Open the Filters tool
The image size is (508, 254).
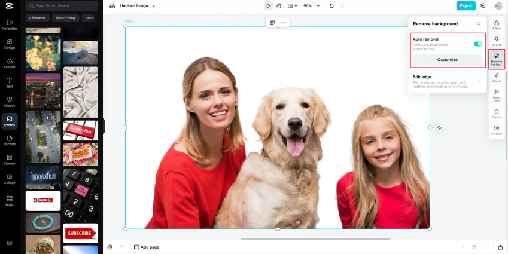(x=497, y=25)
